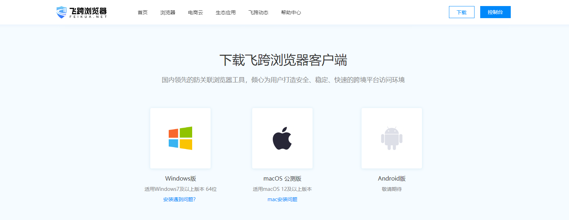Open 帮助中心 from the navigation bar

tap(291, 12)
